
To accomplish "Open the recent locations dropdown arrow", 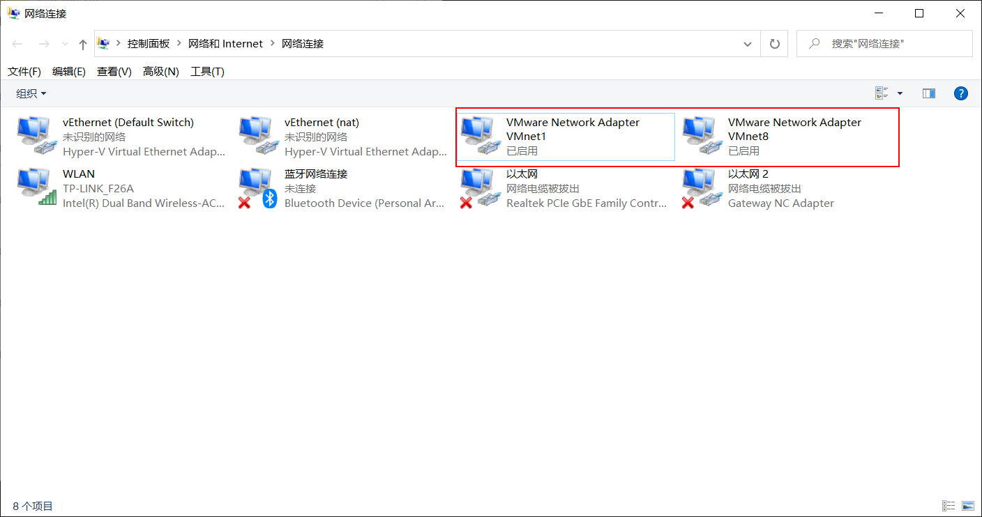I will [x=66, y=44].
